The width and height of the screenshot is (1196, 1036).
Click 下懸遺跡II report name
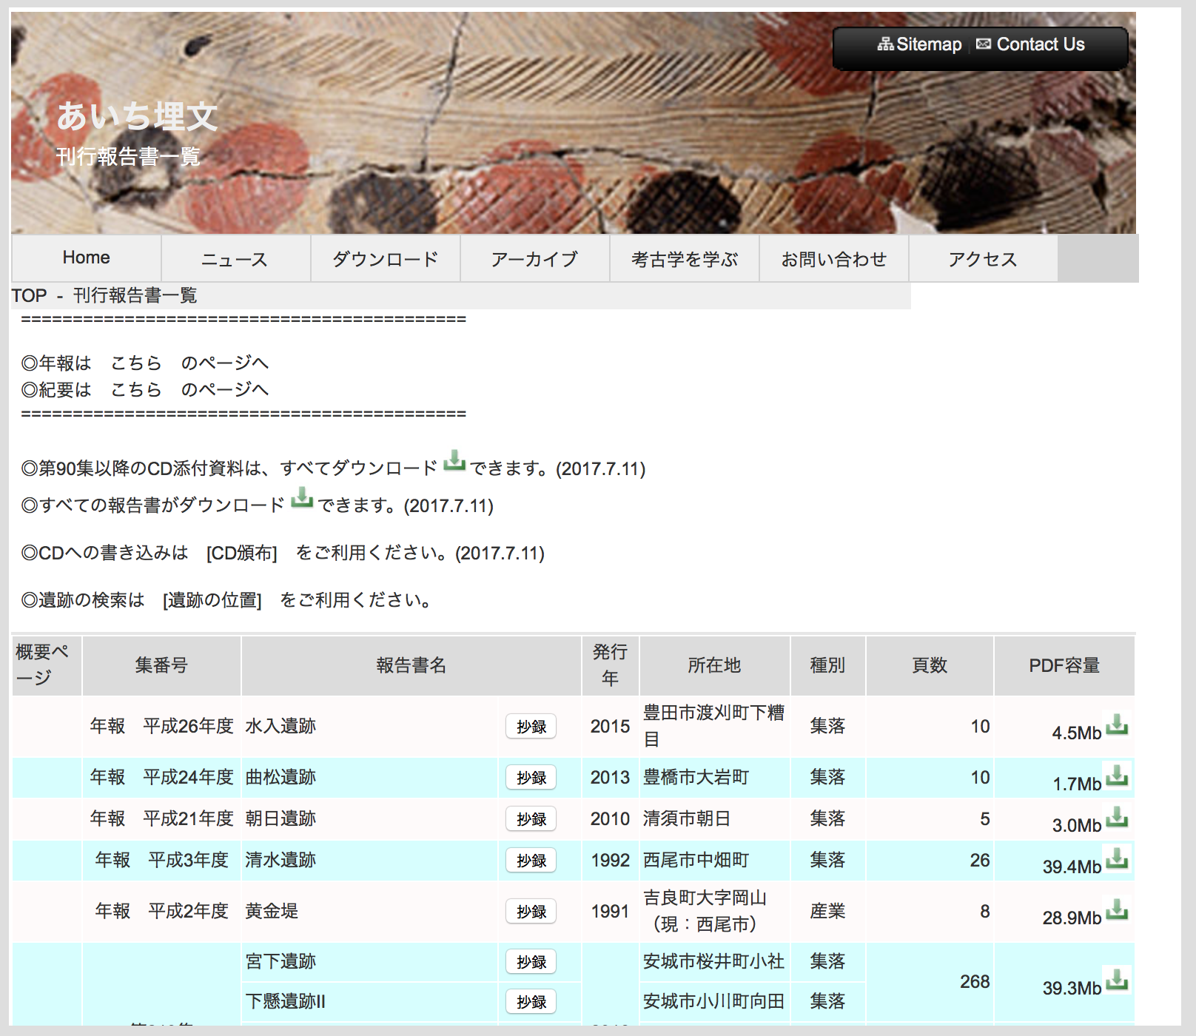coord(285,1001)
